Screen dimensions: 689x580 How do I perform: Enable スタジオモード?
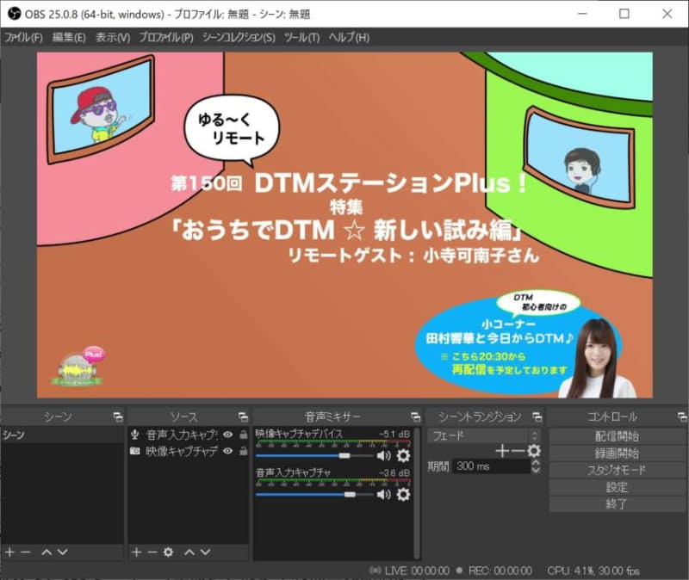pos(617,470)
